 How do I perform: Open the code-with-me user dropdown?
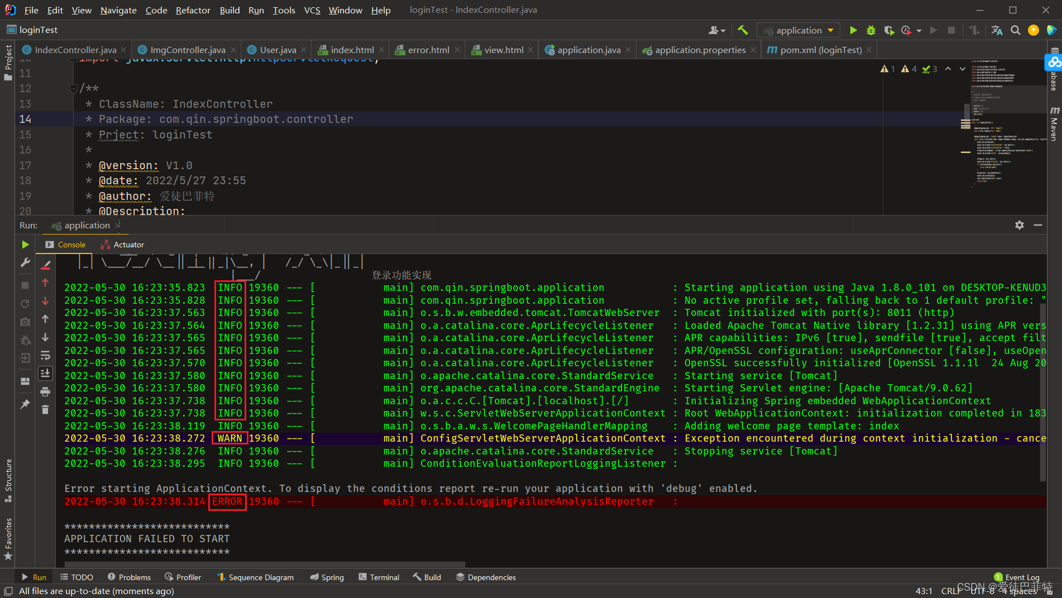click(717, 30)
